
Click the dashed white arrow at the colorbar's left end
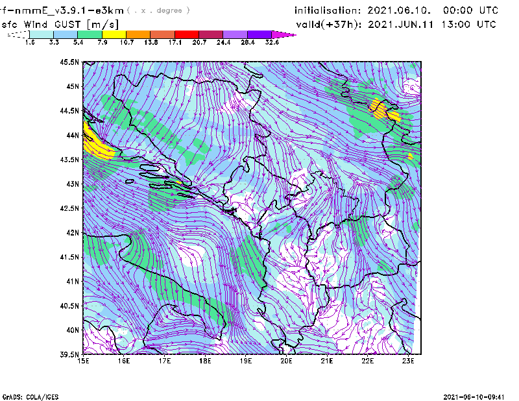[x=18, y=34]
